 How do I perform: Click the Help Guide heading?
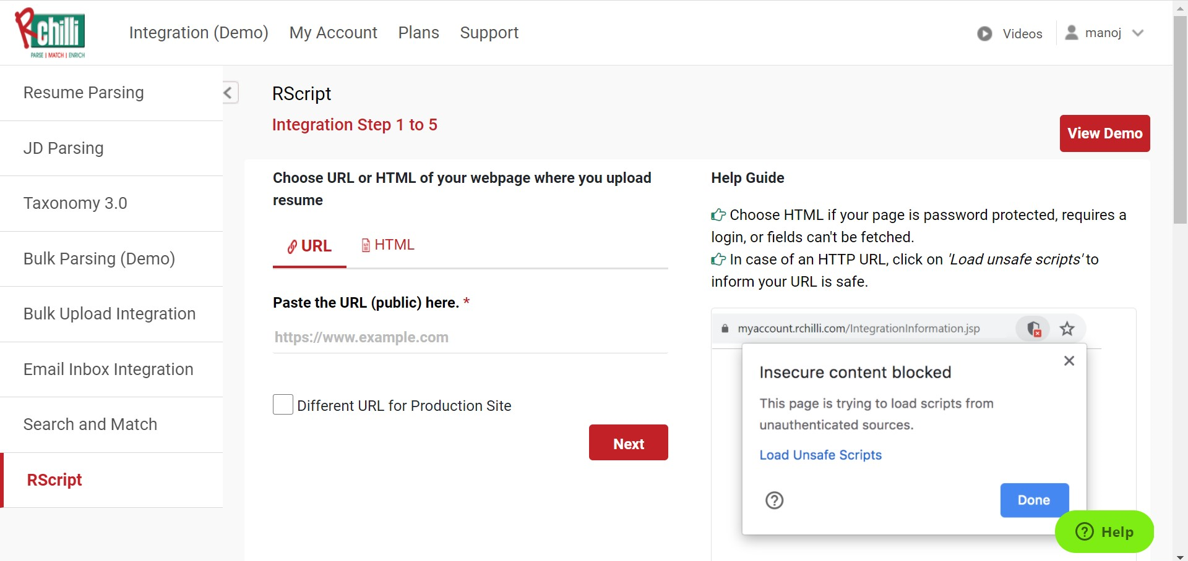(x=747, y=178)
